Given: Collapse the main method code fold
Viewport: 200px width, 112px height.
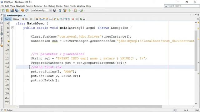Looking at the screenshot, I should 13,28.
